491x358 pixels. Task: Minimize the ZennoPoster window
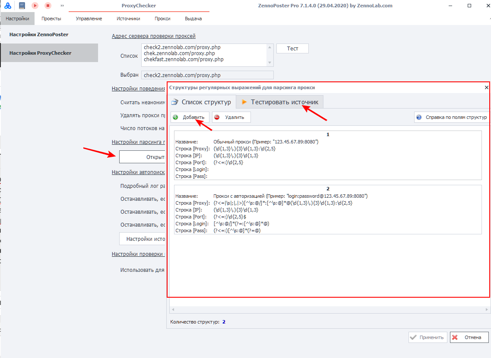(450, 6)
